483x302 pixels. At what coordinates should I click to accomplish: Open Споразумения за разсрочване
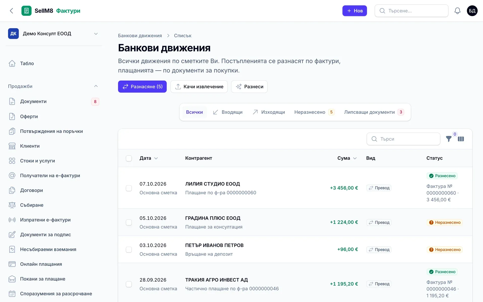pos(54,293)
